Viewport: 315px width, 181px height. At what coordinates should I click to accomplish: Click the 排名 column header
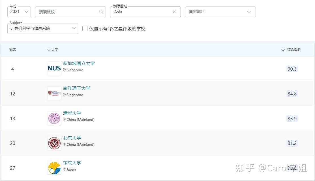coord(12,49)
